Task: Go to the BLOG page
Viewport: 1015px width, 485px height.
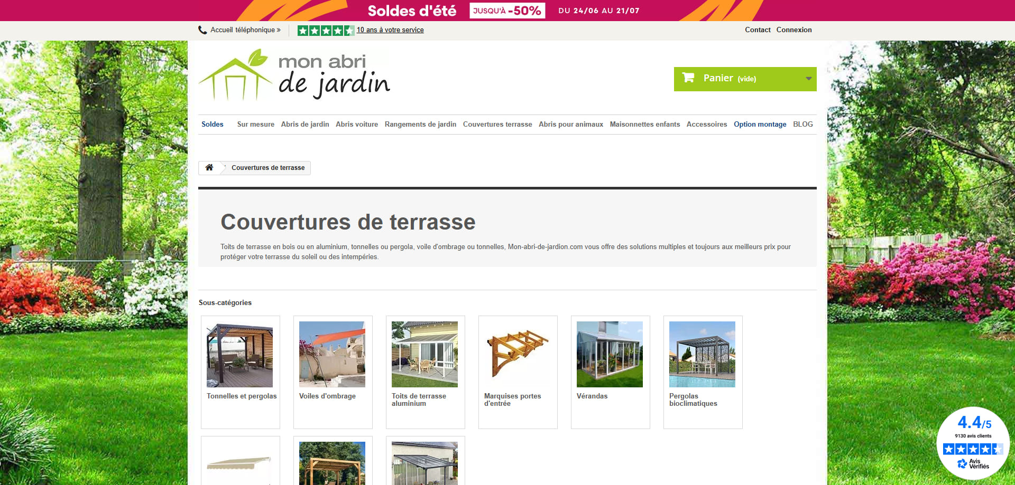Action: [803, 125]
